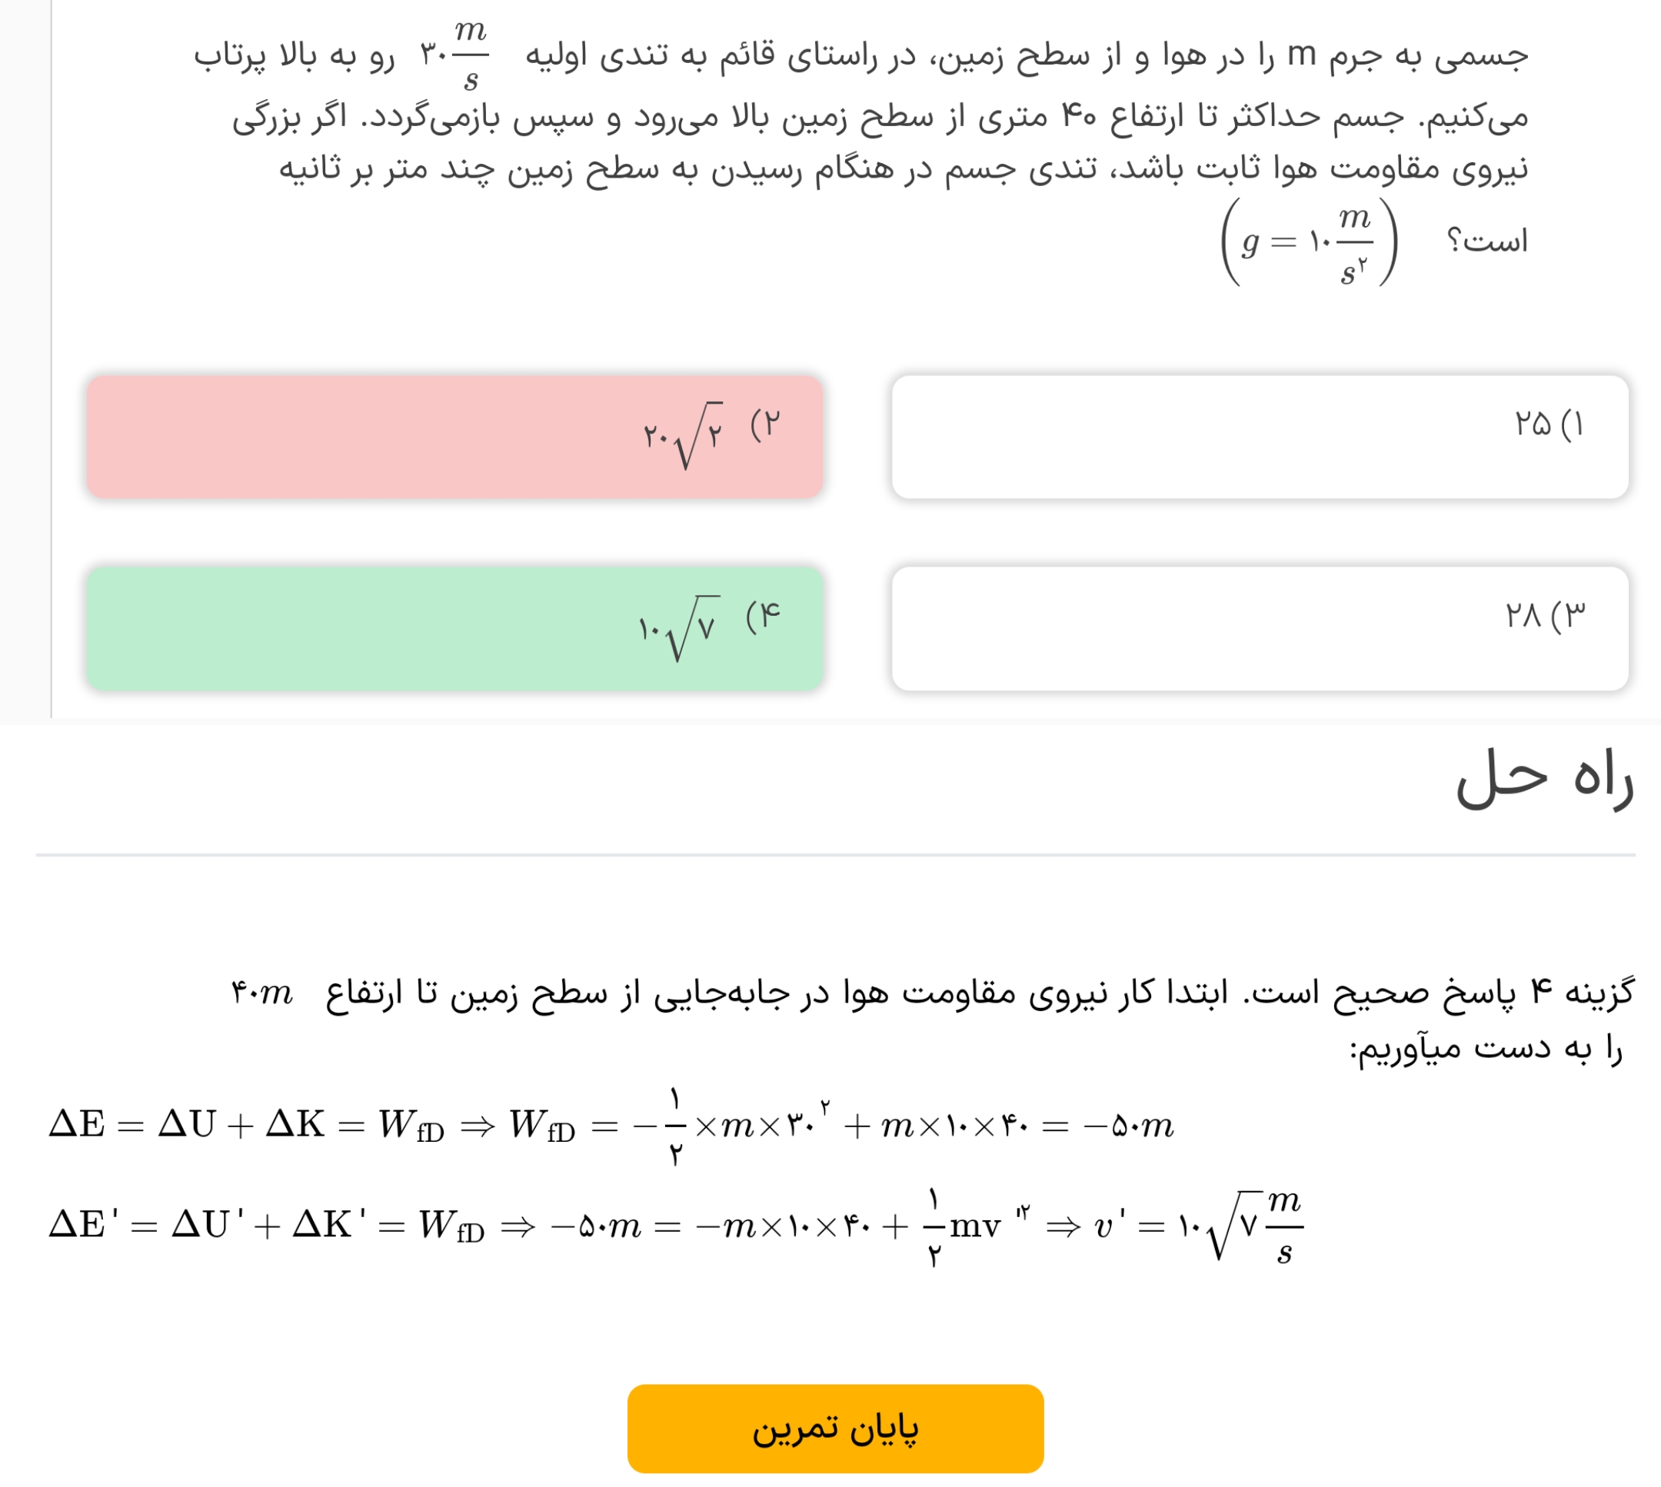Select answer option 3 with value ۲۸
The height and width of the screenshot is (1487, 1661).
tap(1258, 627)
